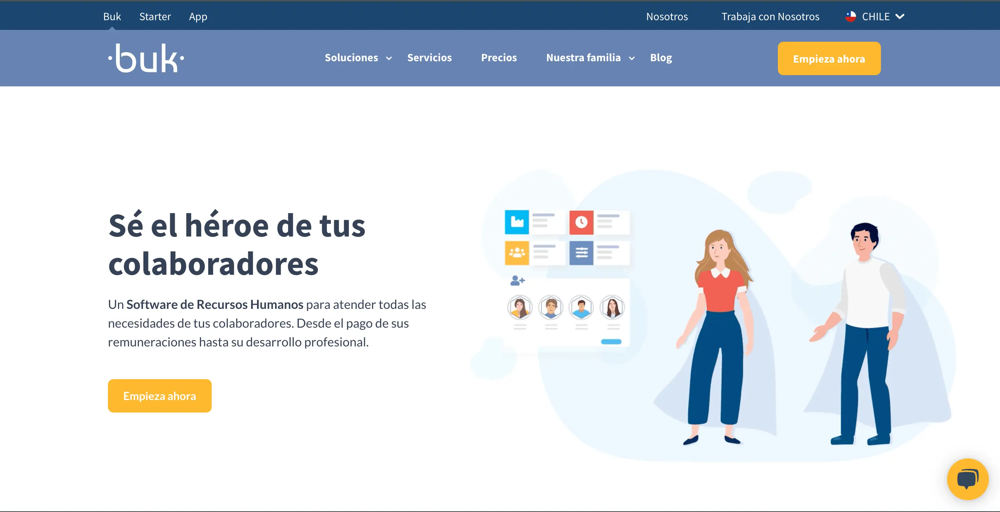Click the first woman avatar thumbnail
The height and width of the screenshot is (512, 1000).
click(520, 307)
